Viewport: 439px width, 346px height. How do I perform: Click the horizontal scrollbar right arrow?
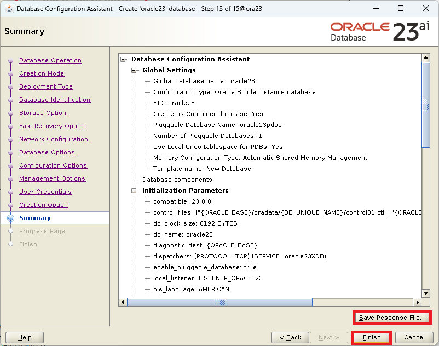coord(418,302)
